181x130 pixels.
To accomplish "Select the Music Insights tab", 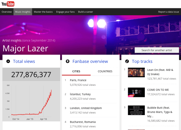I will [23, 12].
